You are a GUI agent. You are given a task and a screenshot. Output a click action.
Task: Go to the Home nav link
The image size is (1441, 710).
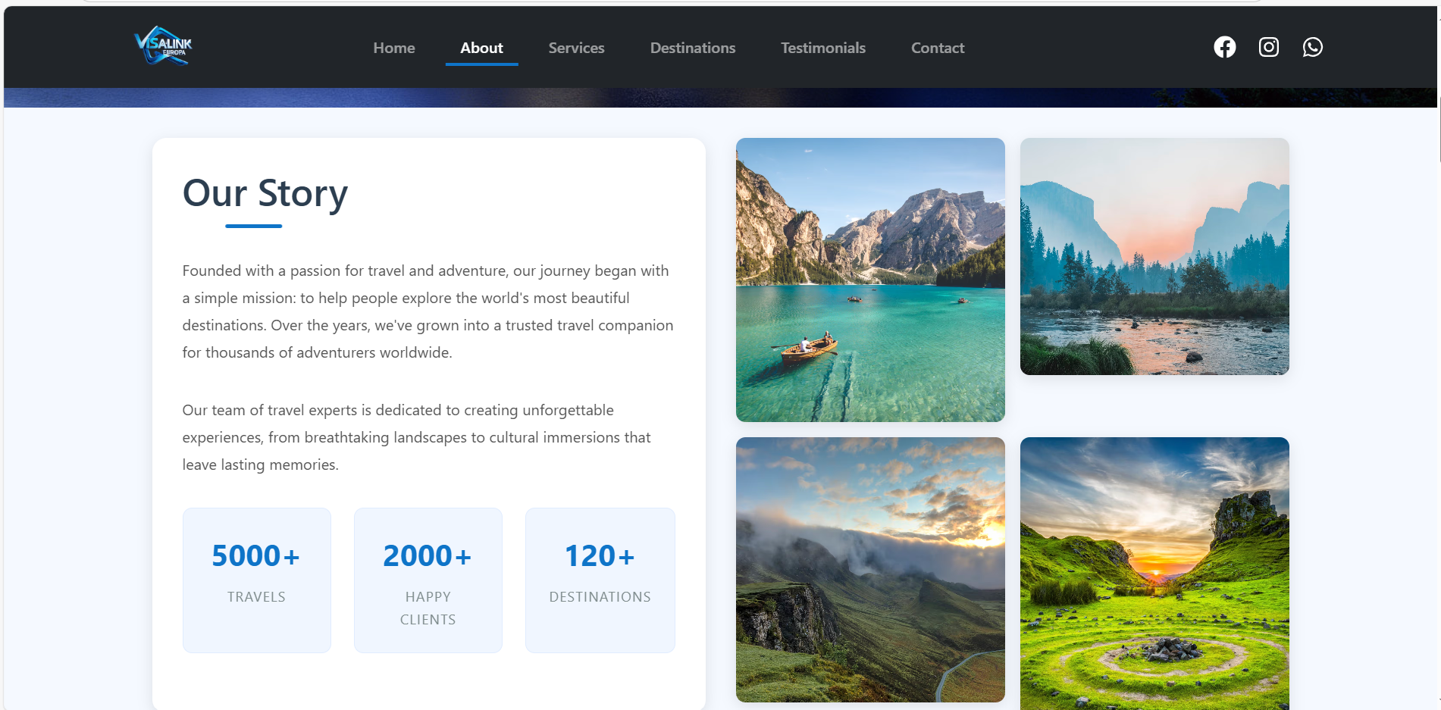[x=393, y=48]
